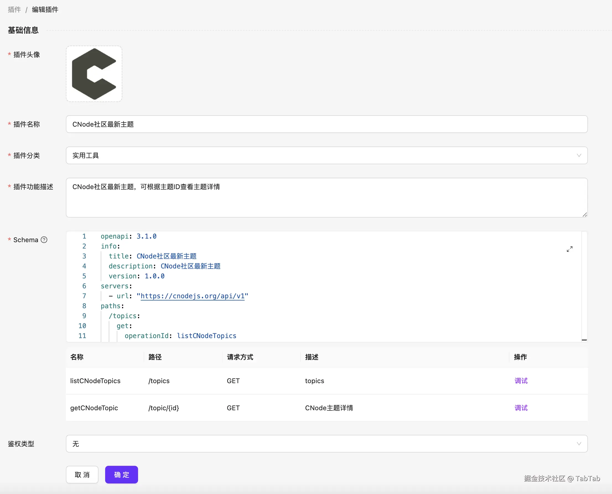Click the 取消 cancel button
Viewport: 612px width, 494px height.
pos(82,475)
